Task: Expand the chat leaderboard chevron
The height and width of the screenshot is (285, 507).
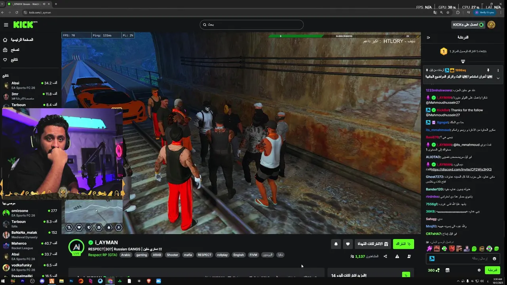Action: (x=463, y=61)
